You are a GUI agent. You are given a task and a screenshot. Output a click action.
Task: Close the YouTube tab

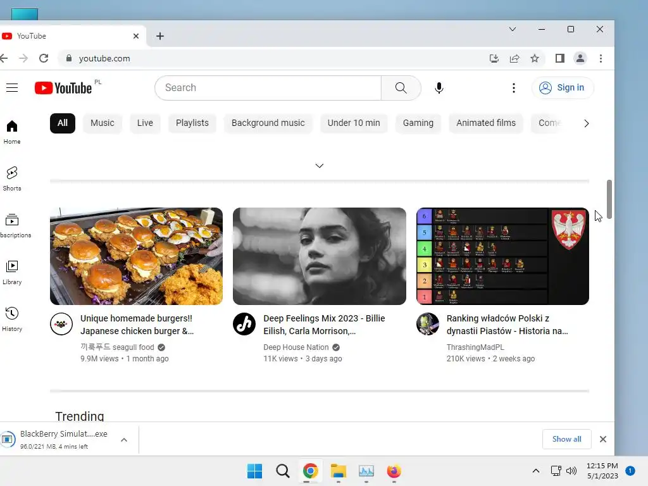136,36
